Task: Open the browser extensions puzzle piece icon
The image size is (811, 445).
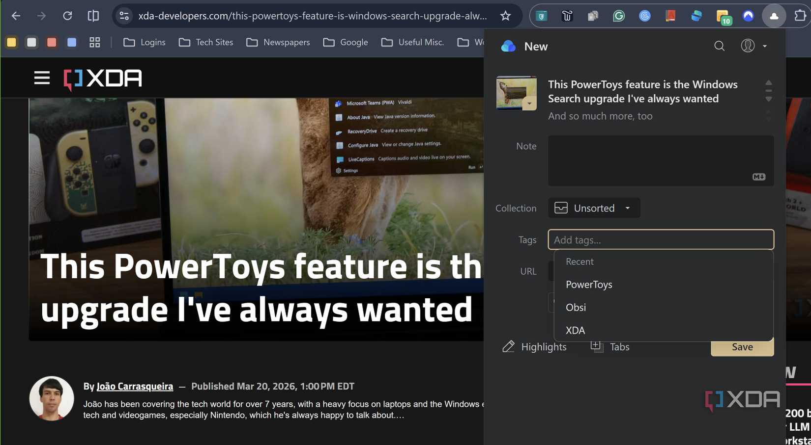Action: (801, 16)
